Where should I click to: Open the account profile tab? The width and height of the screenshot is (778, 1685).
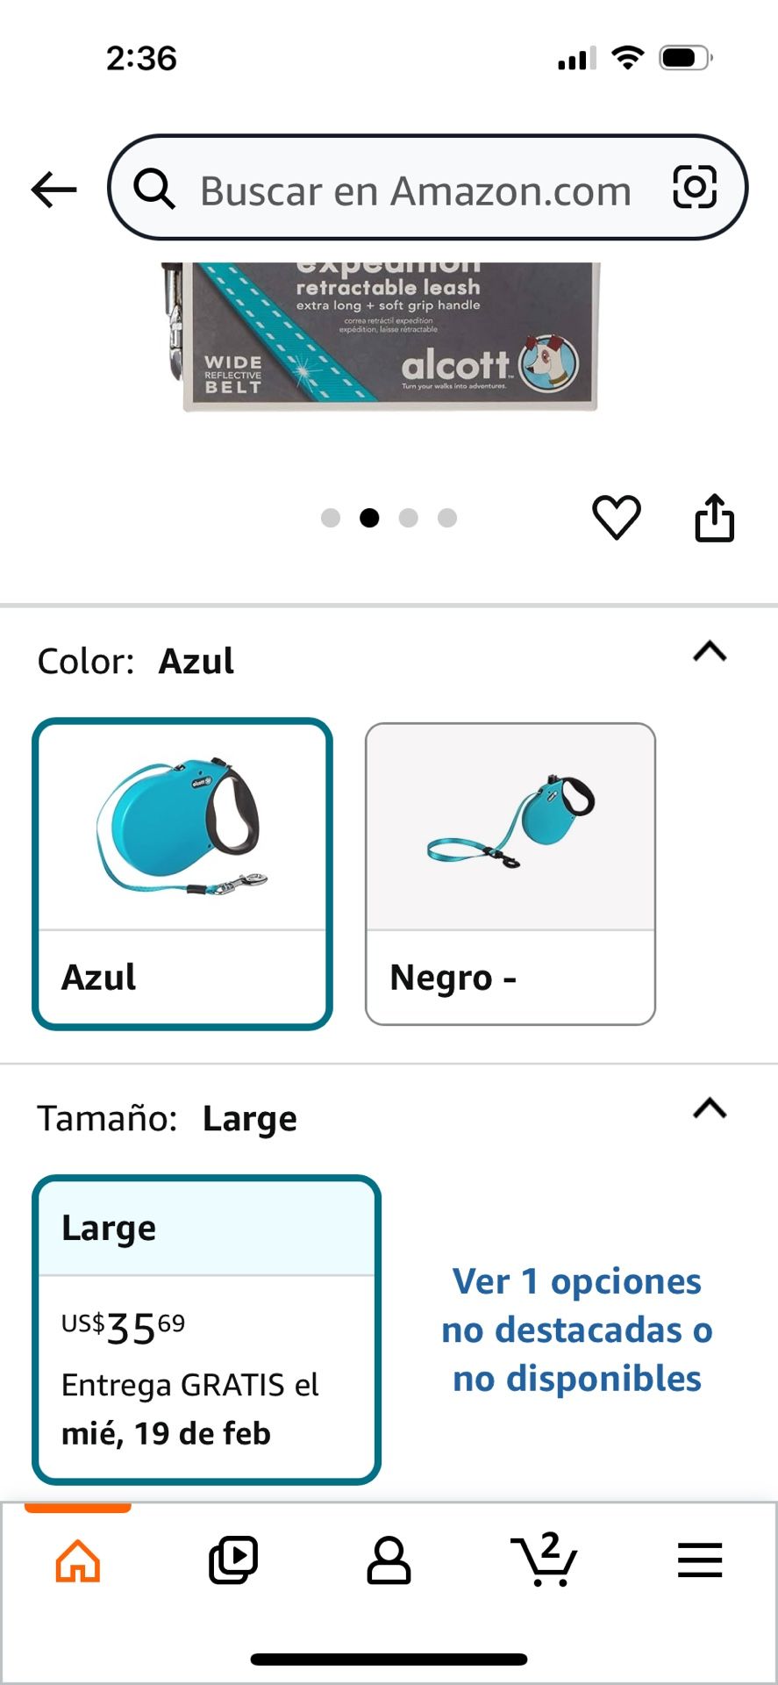point(389,1560)
